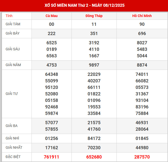Select the ĐẶC BIỆT row label

click(13, 157)
